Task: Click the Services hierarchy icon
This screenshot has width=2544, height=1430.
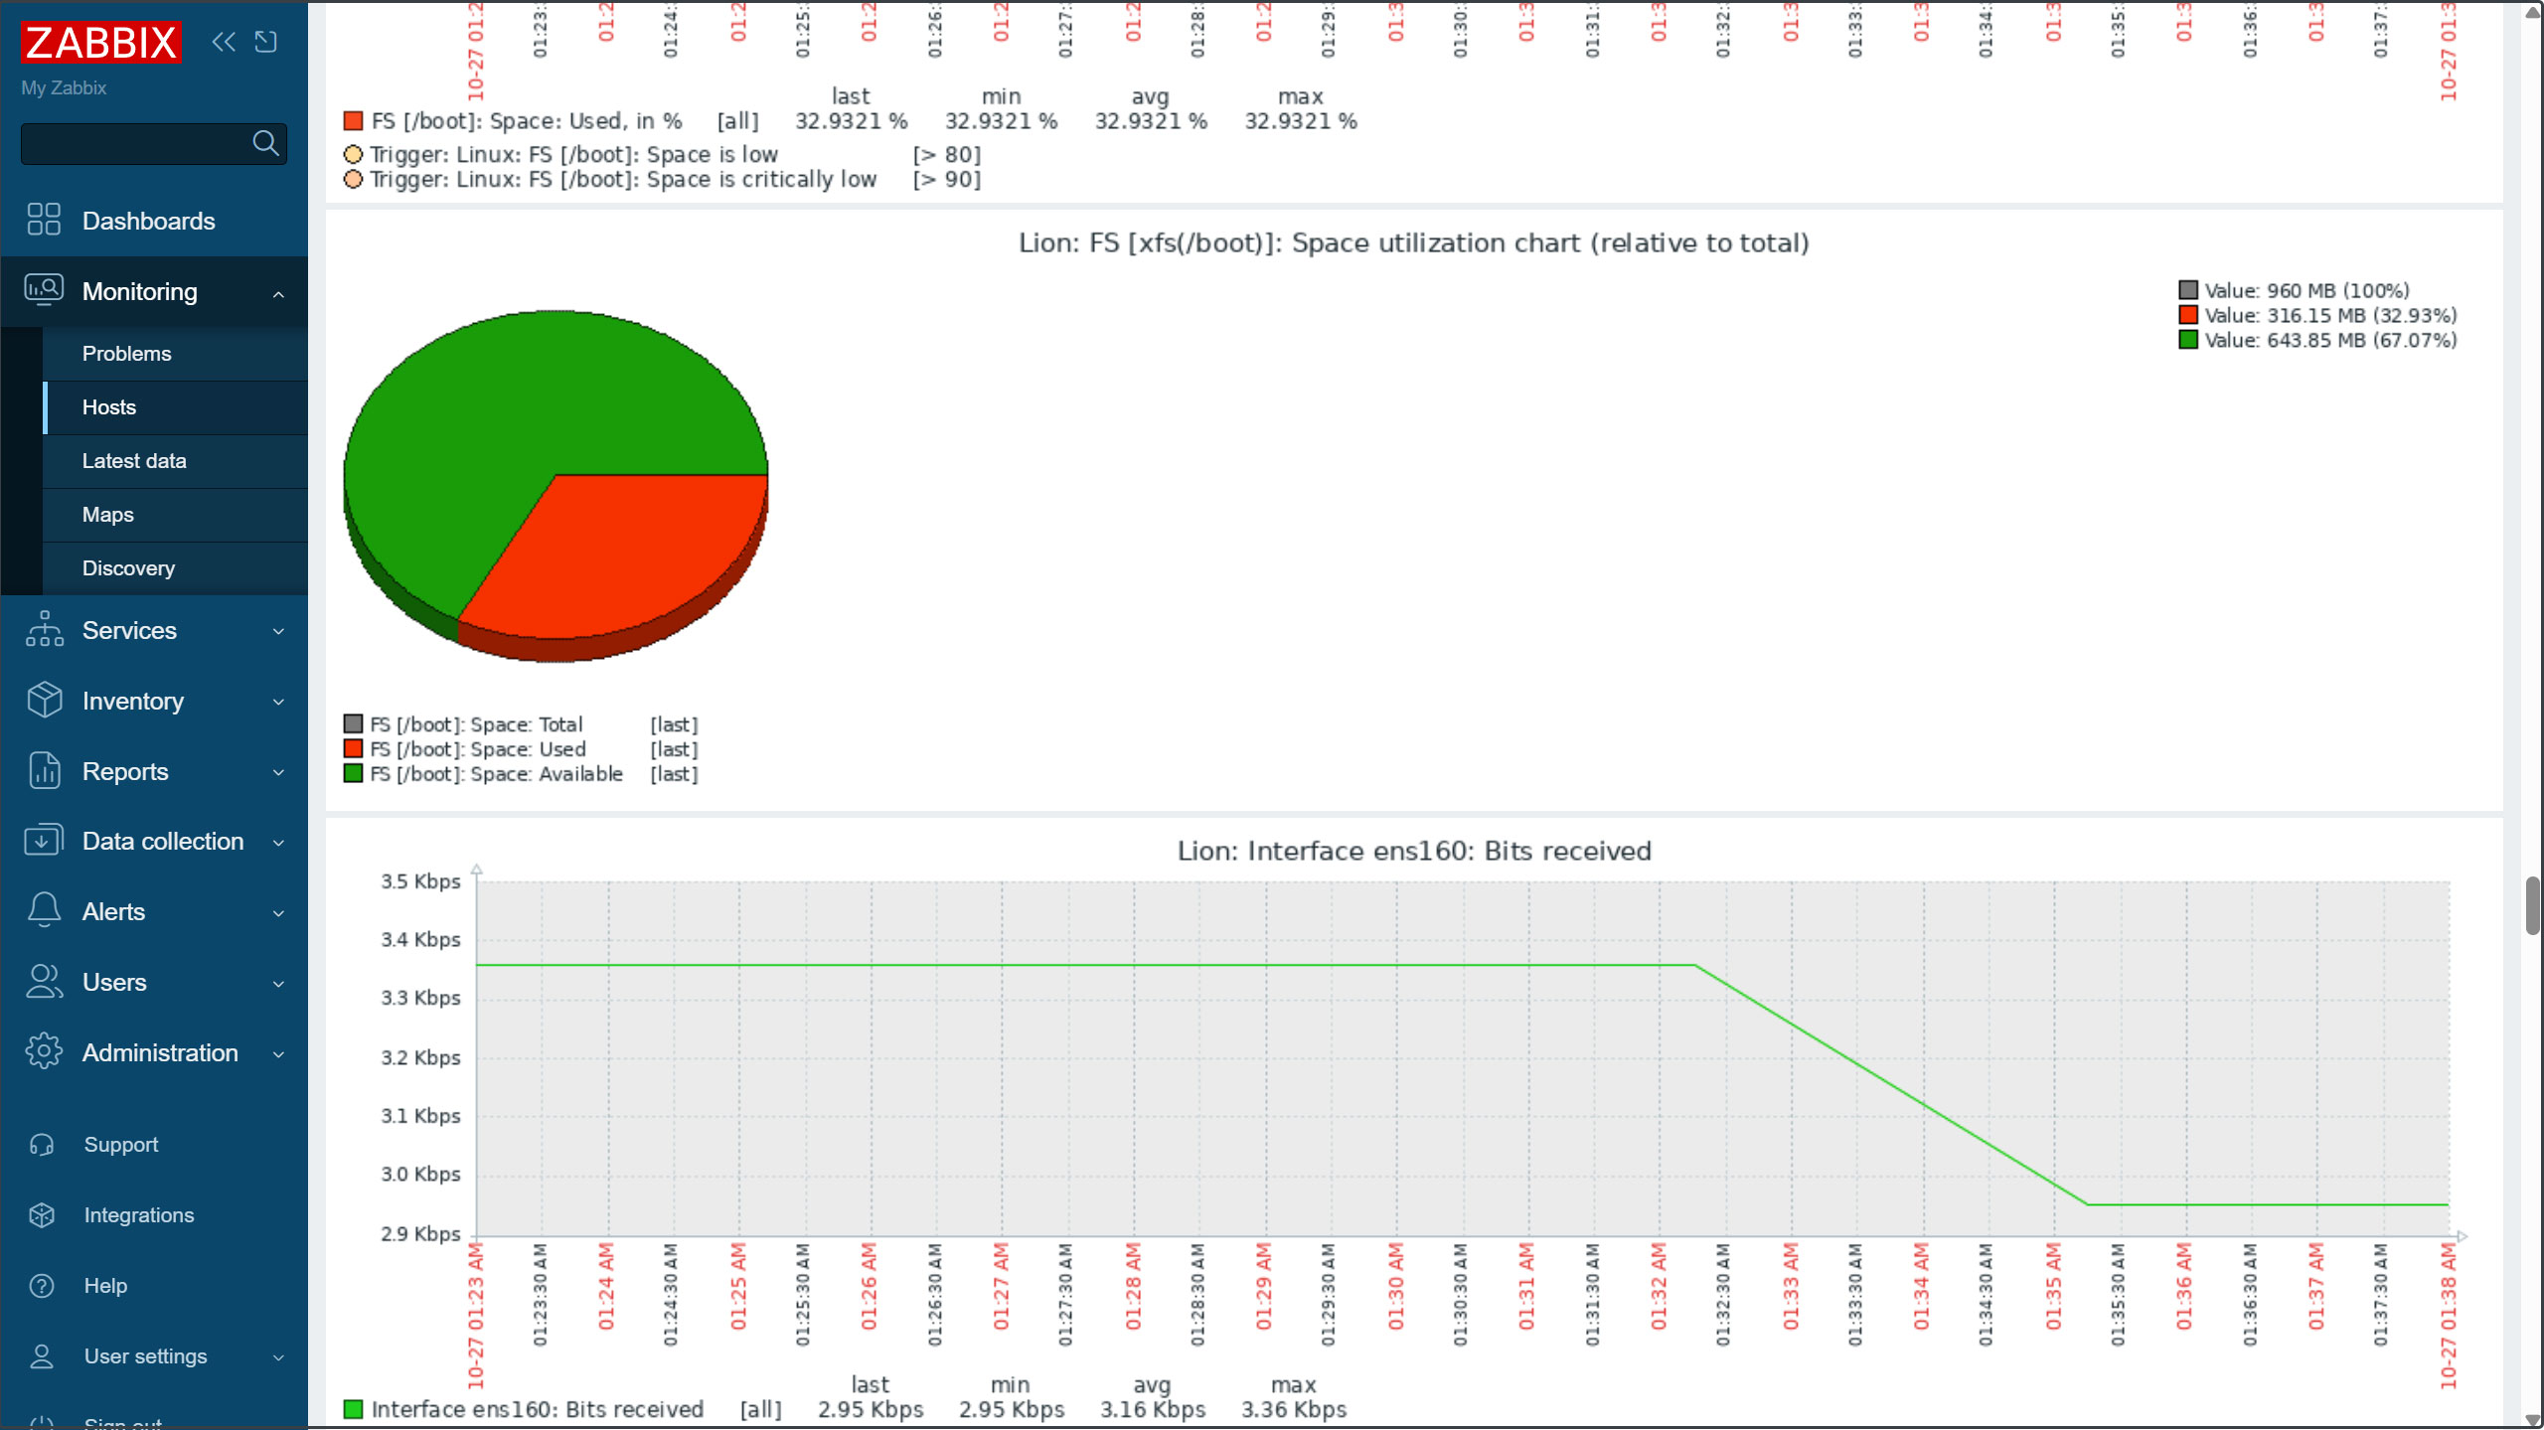Action: tap(44, 630)
